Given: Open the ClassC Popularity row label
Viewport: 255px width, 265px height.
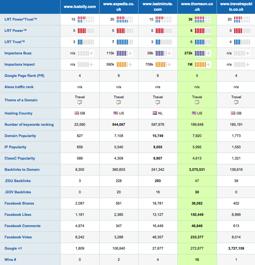Looking at the screenshot, I should coord(19,158).
